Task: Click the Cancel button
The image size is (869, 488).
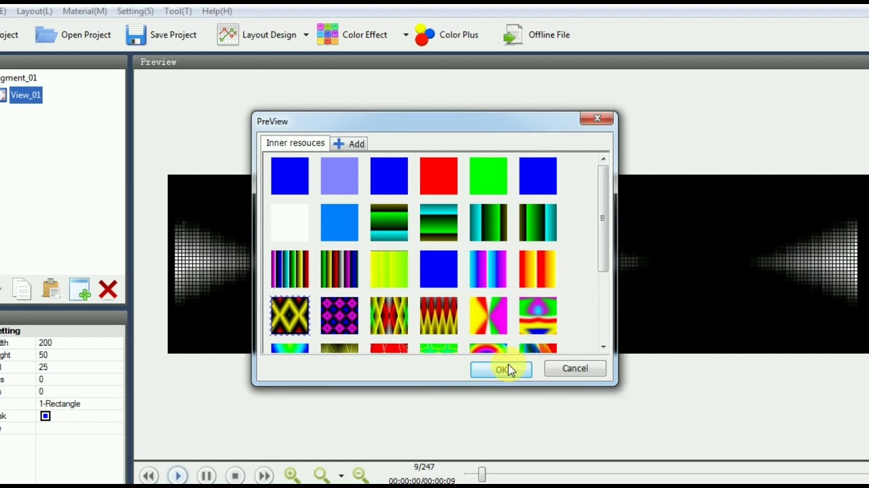Action: pyautogui.click(x=575, y=369)
